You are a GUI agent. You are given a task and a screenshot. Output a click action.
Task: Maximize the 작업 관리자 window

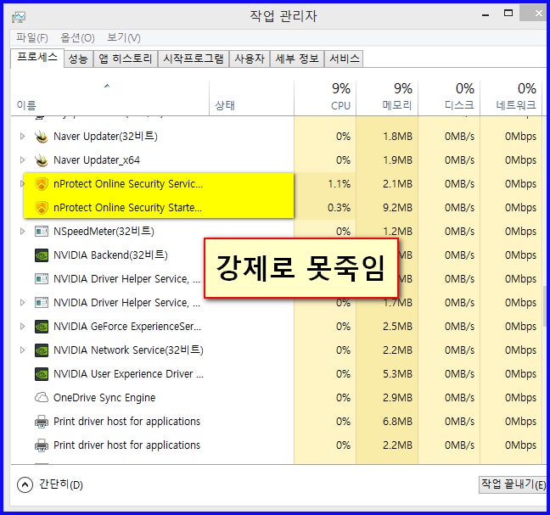coord(508,14)
